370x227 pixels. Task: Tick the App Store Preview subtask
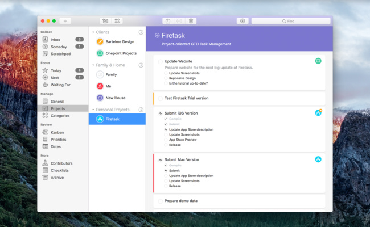tap(166, 140)
